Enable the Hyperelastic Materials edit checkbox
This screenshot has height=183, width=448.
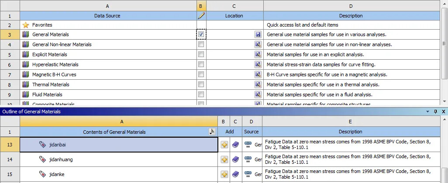pos(201,64)
